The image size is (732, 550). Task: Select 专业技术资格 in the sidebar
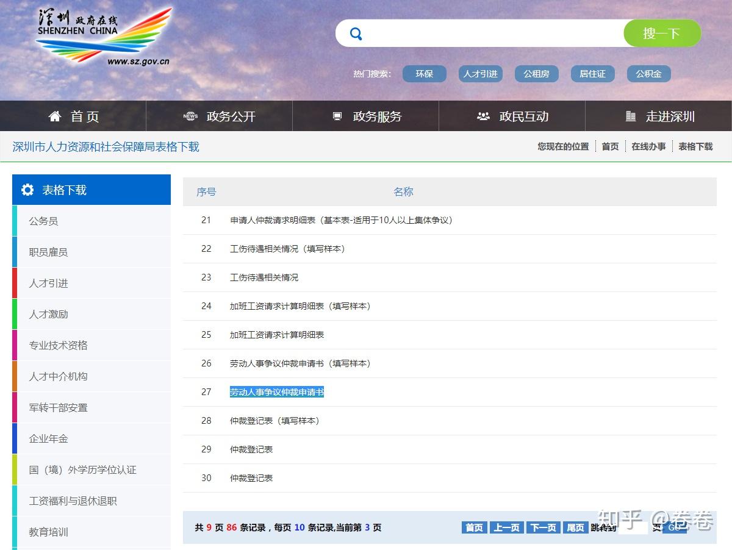point(91,345)
